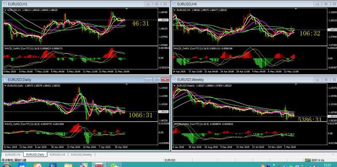Expand the triangle next to EURUSD,Daily chart label
Screen dimensions: 337x167
tap(5, 85)
